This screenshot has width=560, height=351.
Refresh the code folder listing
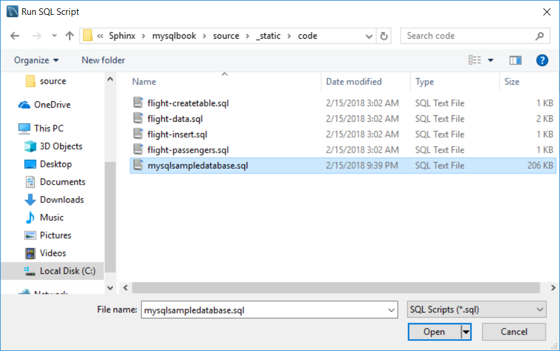click(384, 36)
